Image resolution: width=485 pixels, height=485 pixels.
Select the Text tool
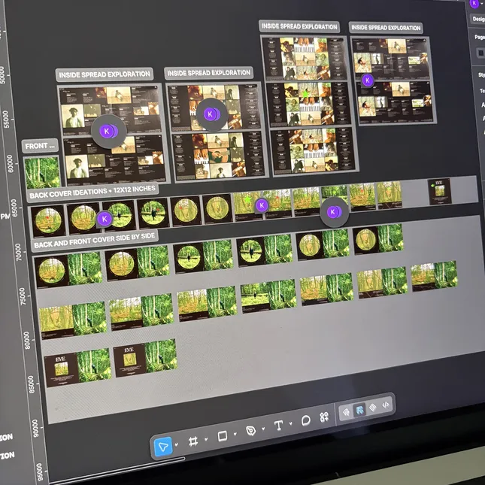click(x=279, y=426)
